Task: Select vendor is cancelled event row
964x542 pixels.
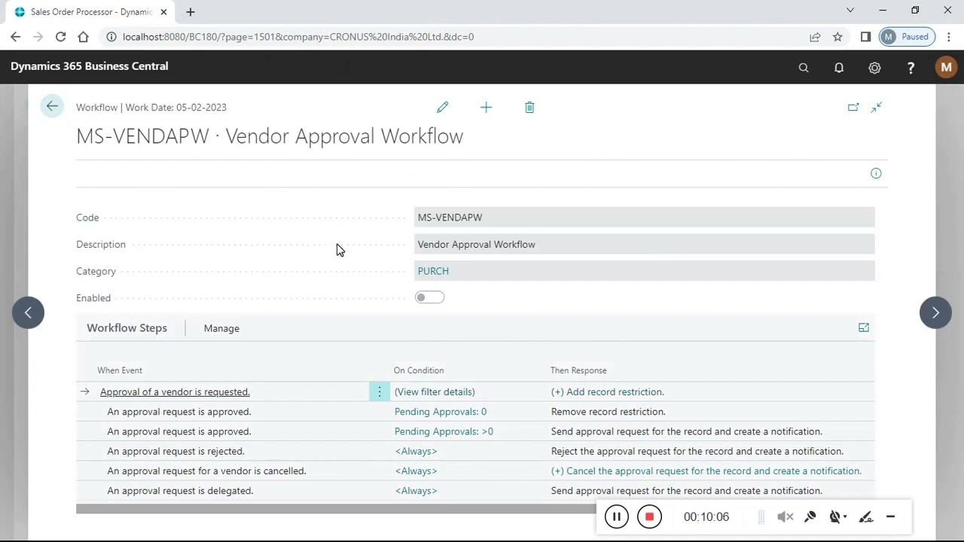Action: (206, 470)
